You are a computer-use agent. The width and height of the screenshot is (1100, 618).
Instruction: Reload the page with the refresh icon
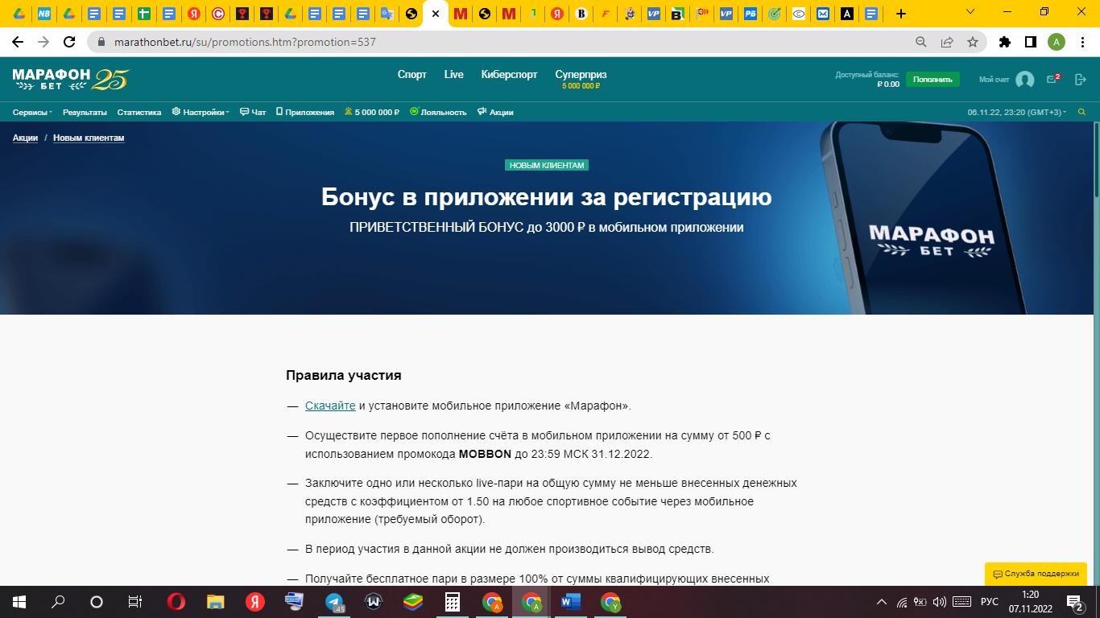point(69,42)
